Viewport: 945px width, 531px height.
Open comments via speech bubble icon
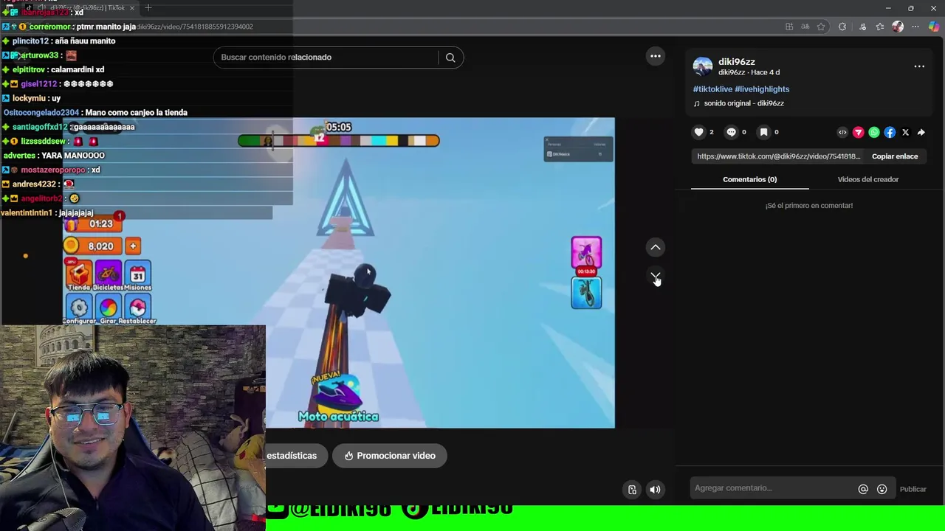(731, 132)
